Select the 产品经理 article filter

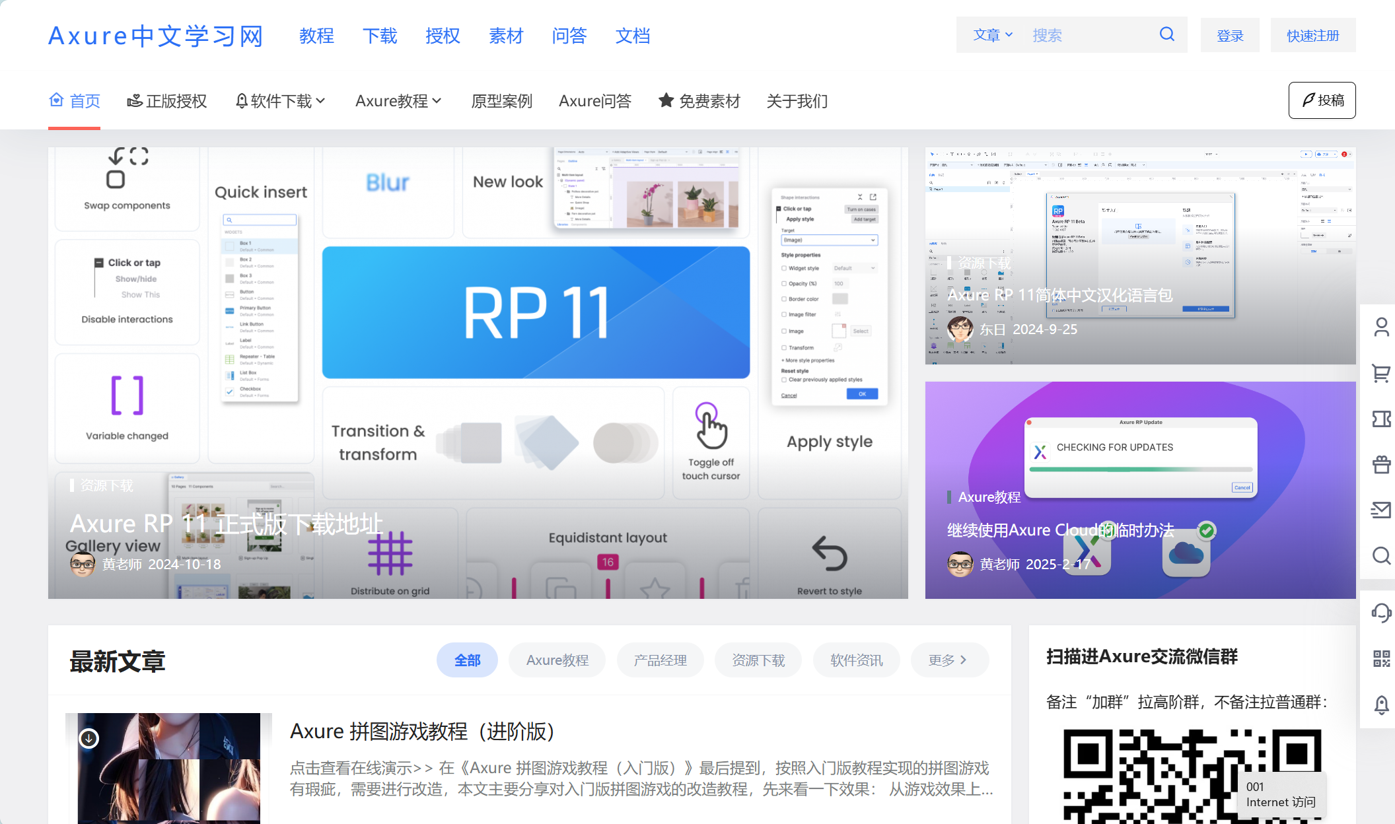click(x=660, y=660)
